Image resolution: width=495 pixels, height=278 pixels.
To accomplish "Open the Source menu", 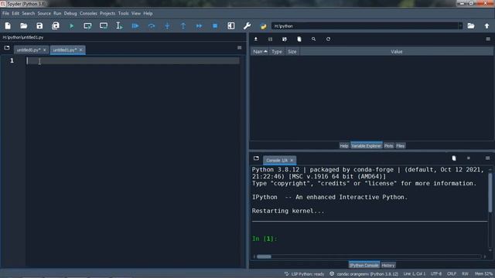I will [44, 14].
